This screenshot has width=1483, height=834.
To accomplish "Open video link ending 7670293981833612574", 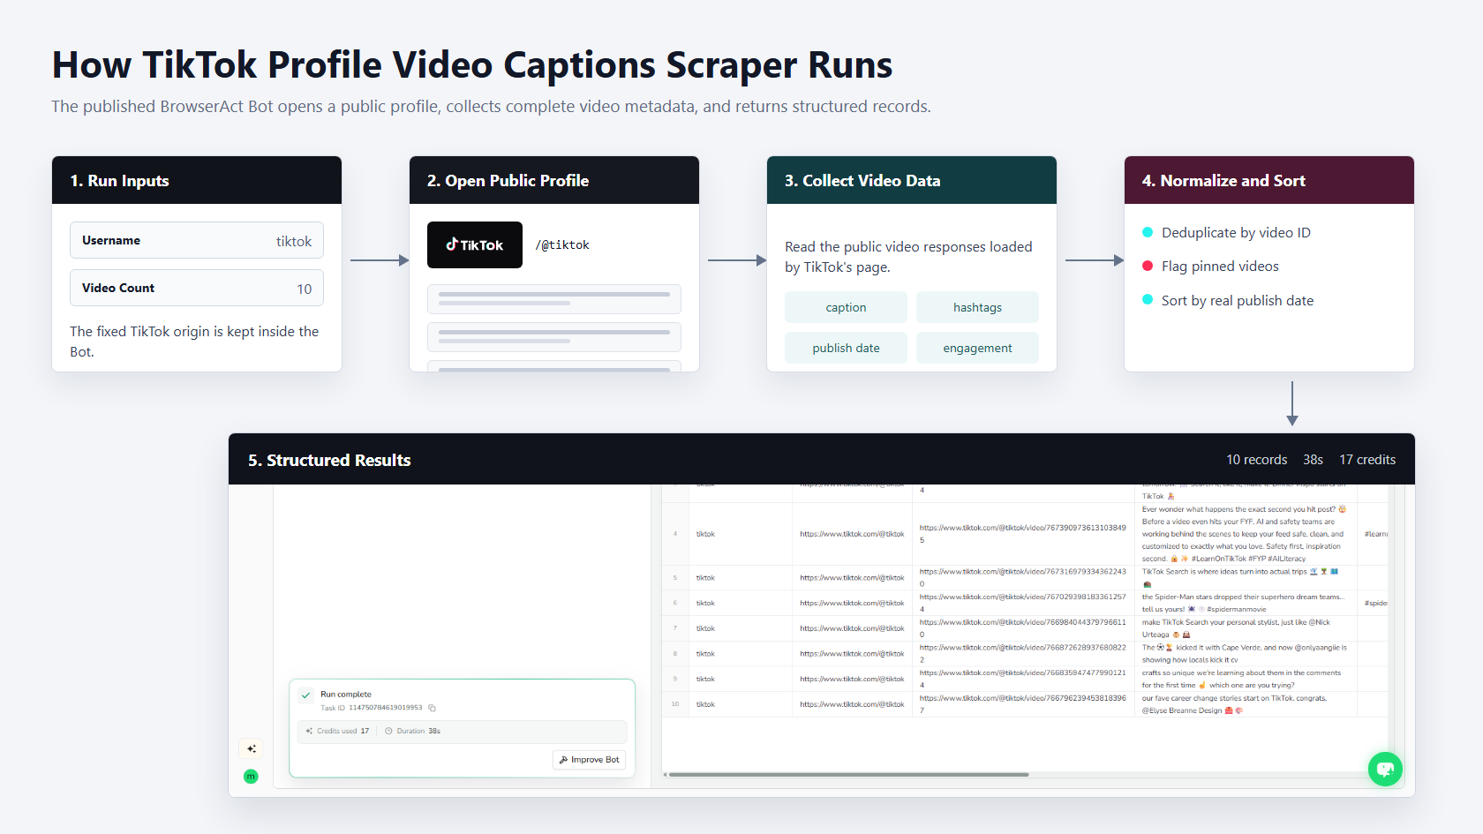I will coord(1022,603).
